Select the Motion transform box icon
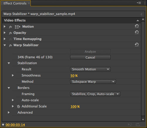This screenshot has width=147, height=128. [18, 27]
